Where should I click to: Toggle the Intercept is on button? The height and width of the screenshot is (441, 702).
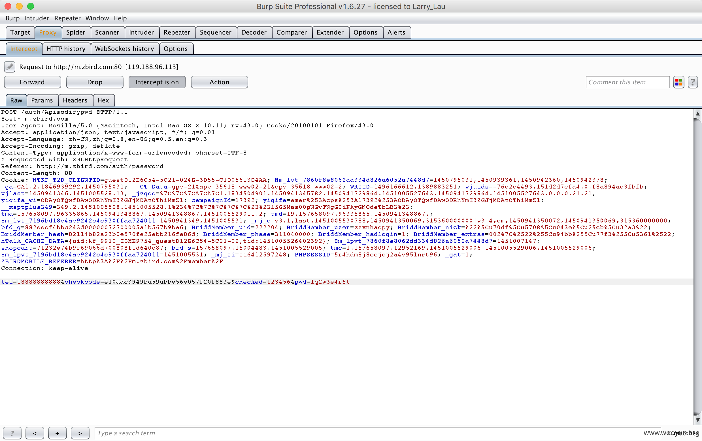[157, 82]
